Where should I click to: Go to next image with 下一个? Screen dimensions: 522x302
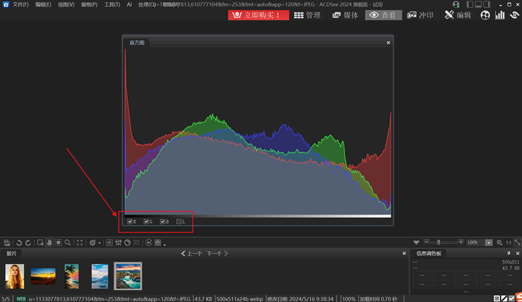[x=215, y=253]
